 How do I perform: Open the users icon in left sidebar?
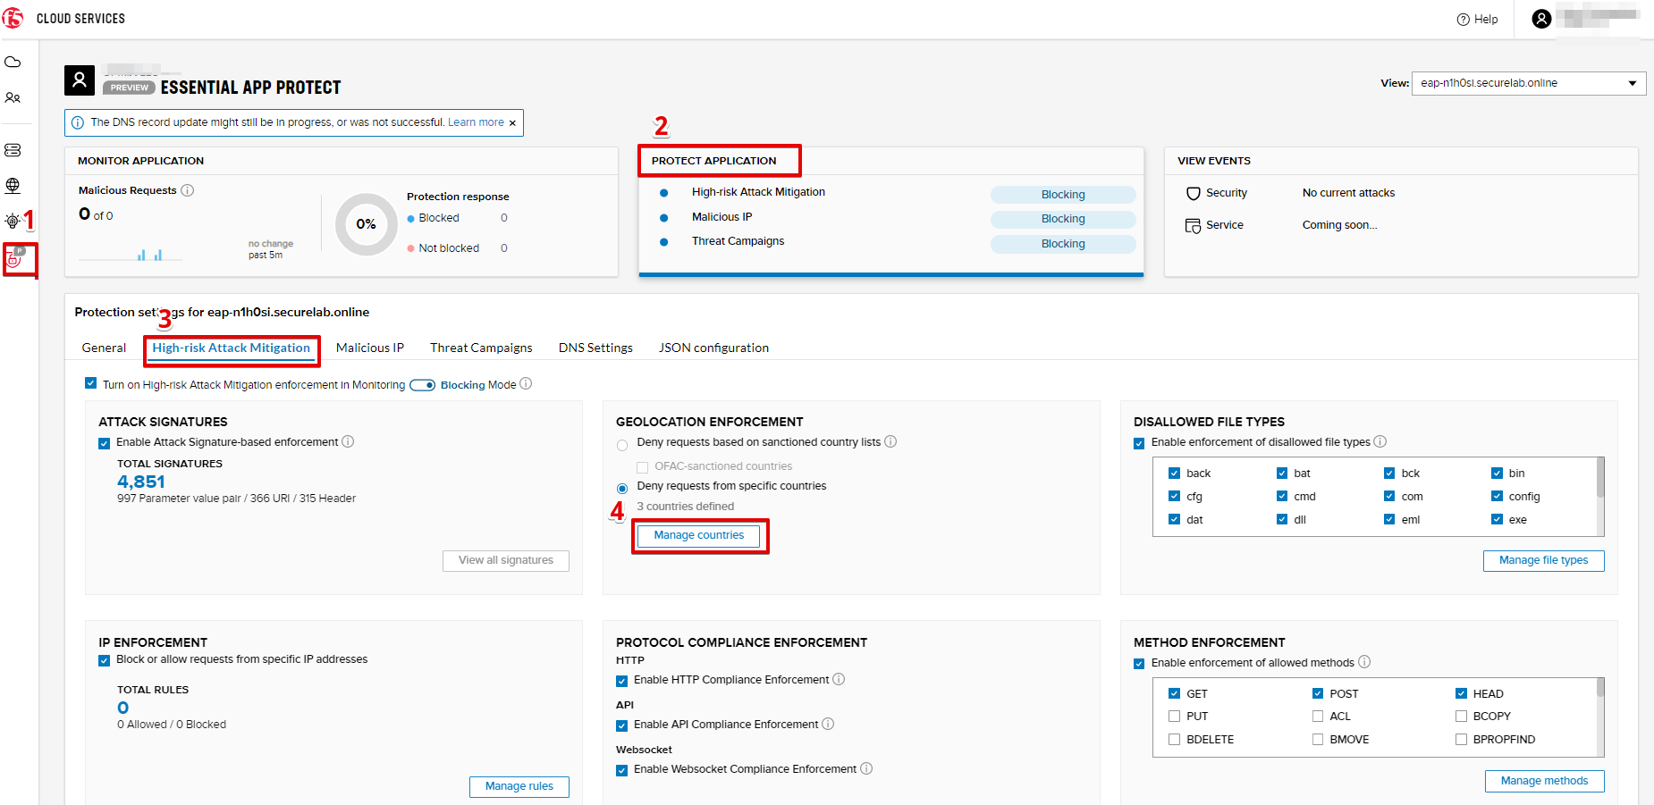pyautogui.click(x=13, y=98)
